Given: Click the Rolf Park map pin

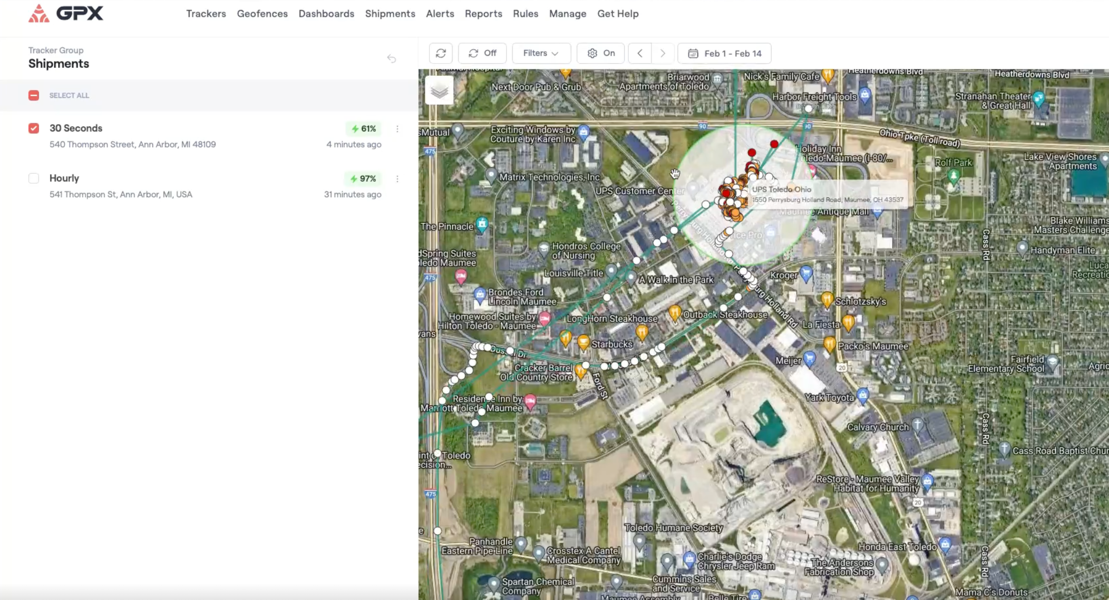Looking at the screenshot, I should (953, 176).
